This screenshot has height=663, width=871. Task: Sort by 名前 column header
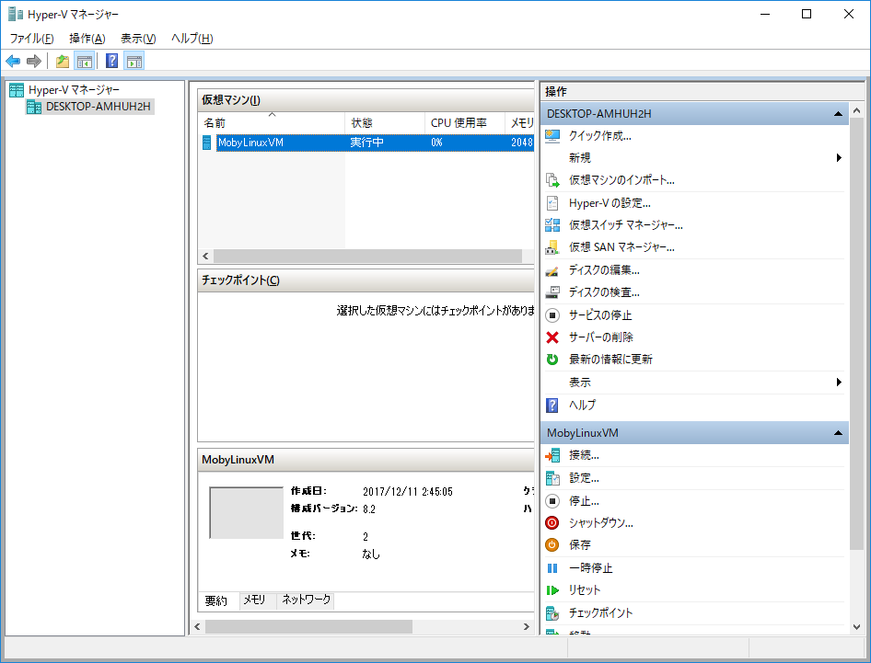tap(272, 122)
